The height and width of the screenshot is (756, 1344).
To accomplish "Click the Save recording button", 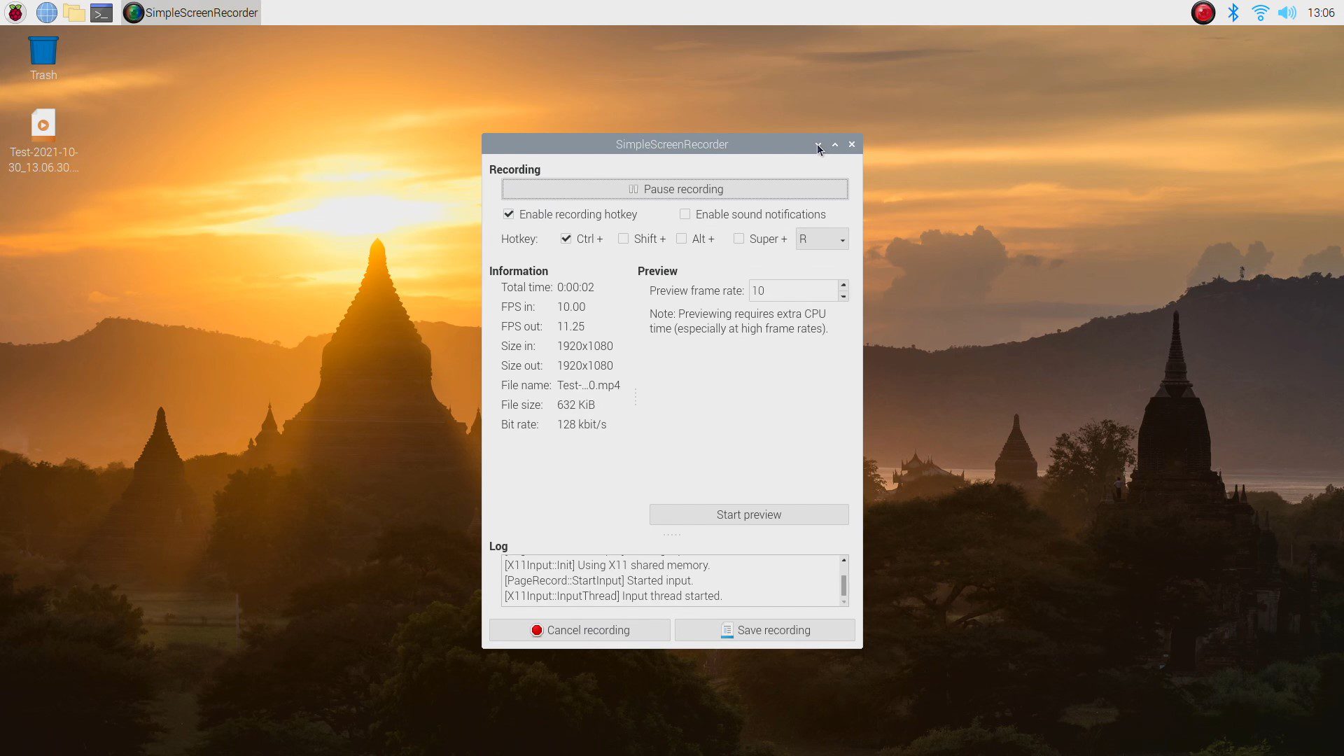I will 764,630.
